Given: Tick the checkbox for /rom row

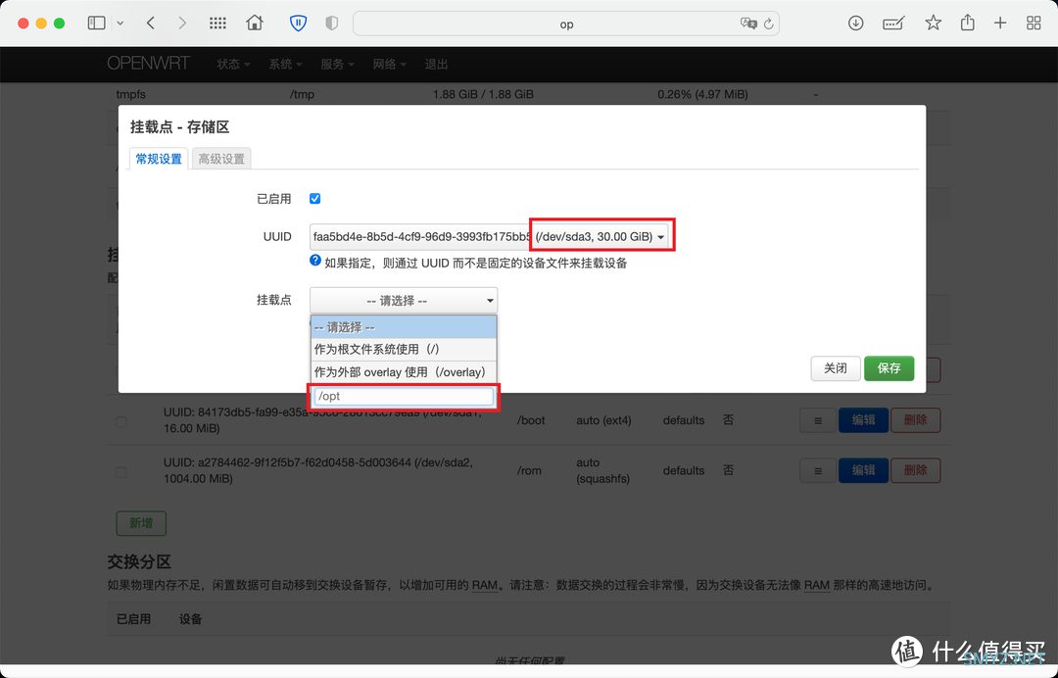Looking at the screenshot, I should (121, 472).
